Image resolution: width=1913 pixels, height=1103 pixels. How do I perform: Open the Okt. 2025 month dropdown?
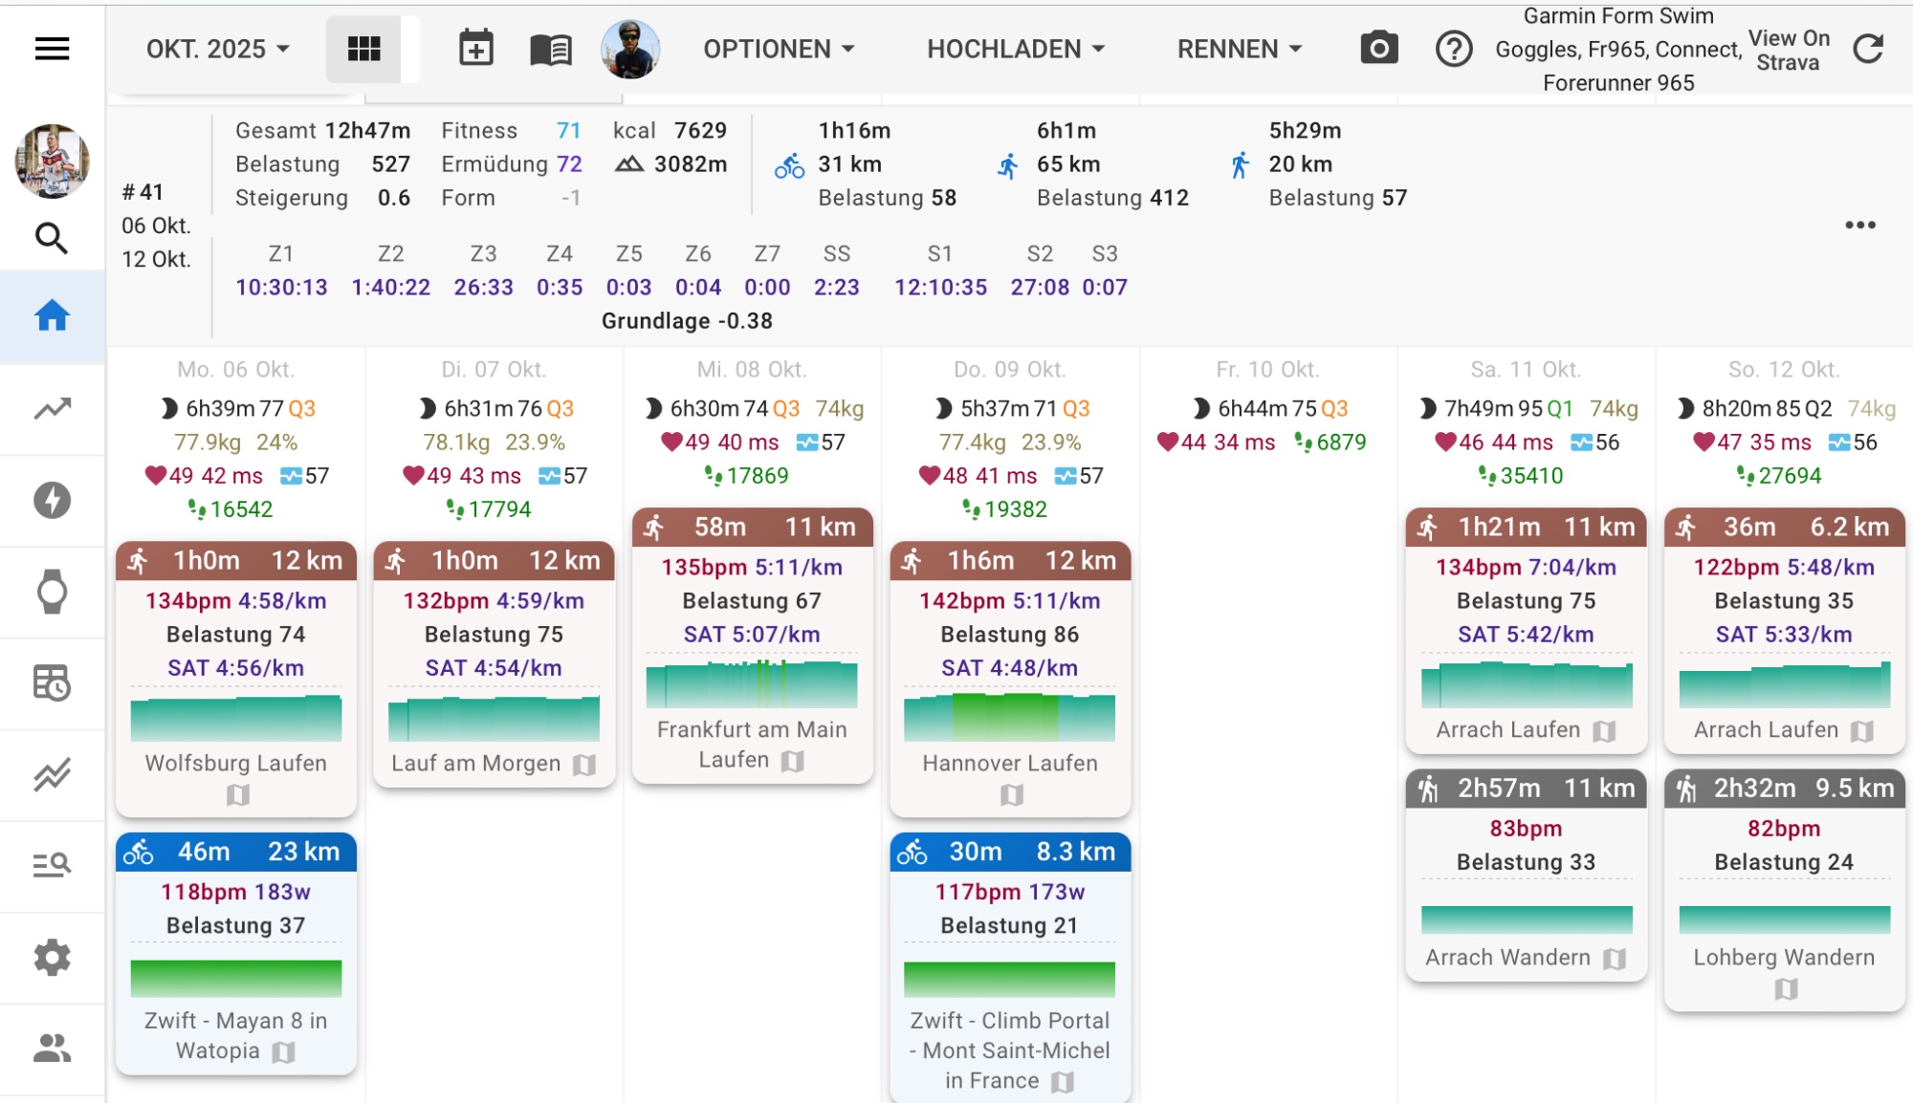point(217,49)
